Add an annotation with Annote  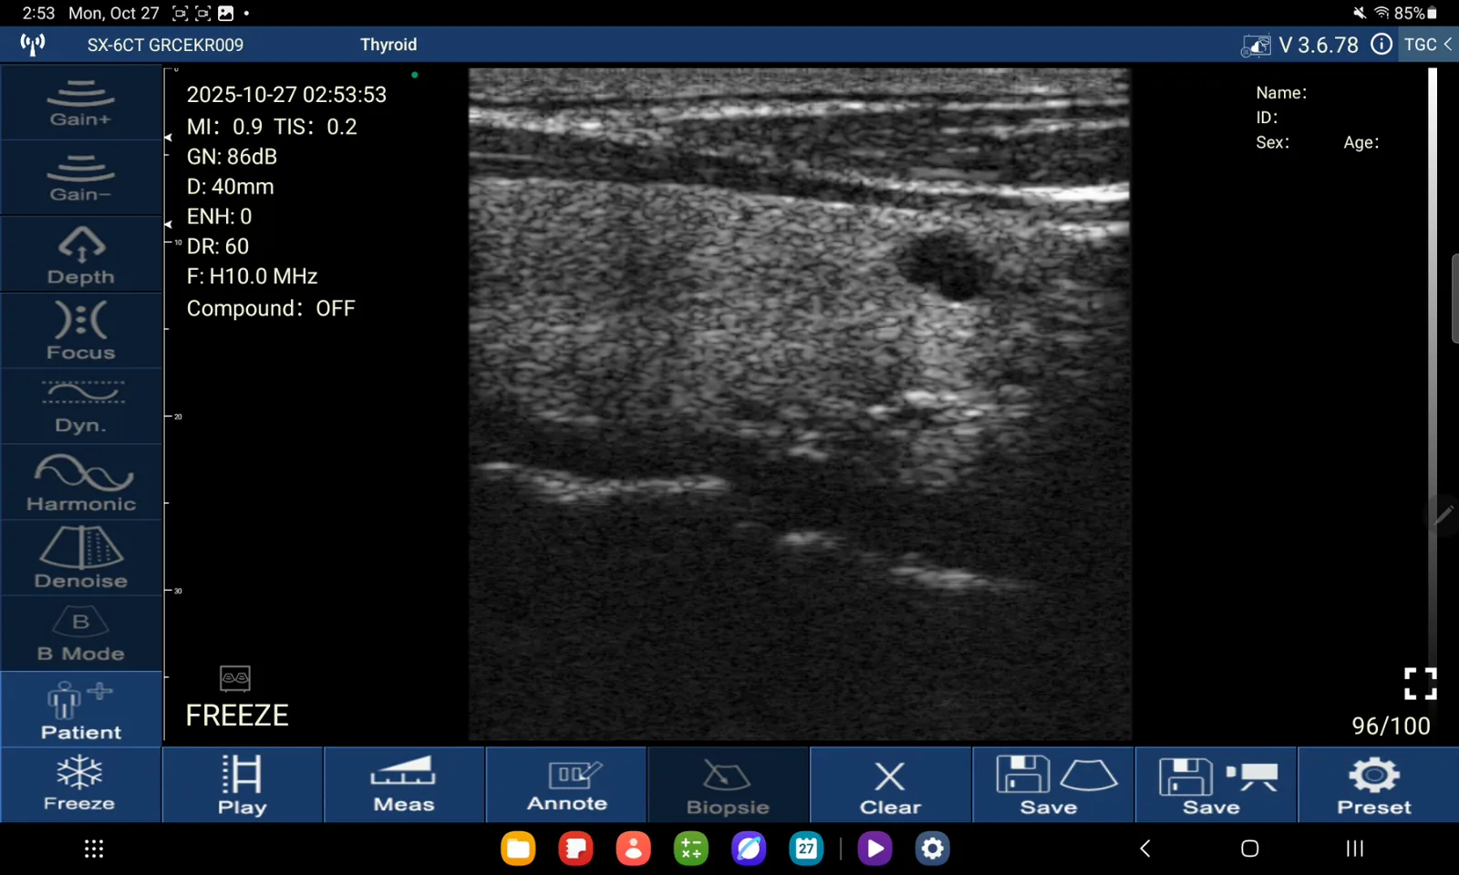566,785
